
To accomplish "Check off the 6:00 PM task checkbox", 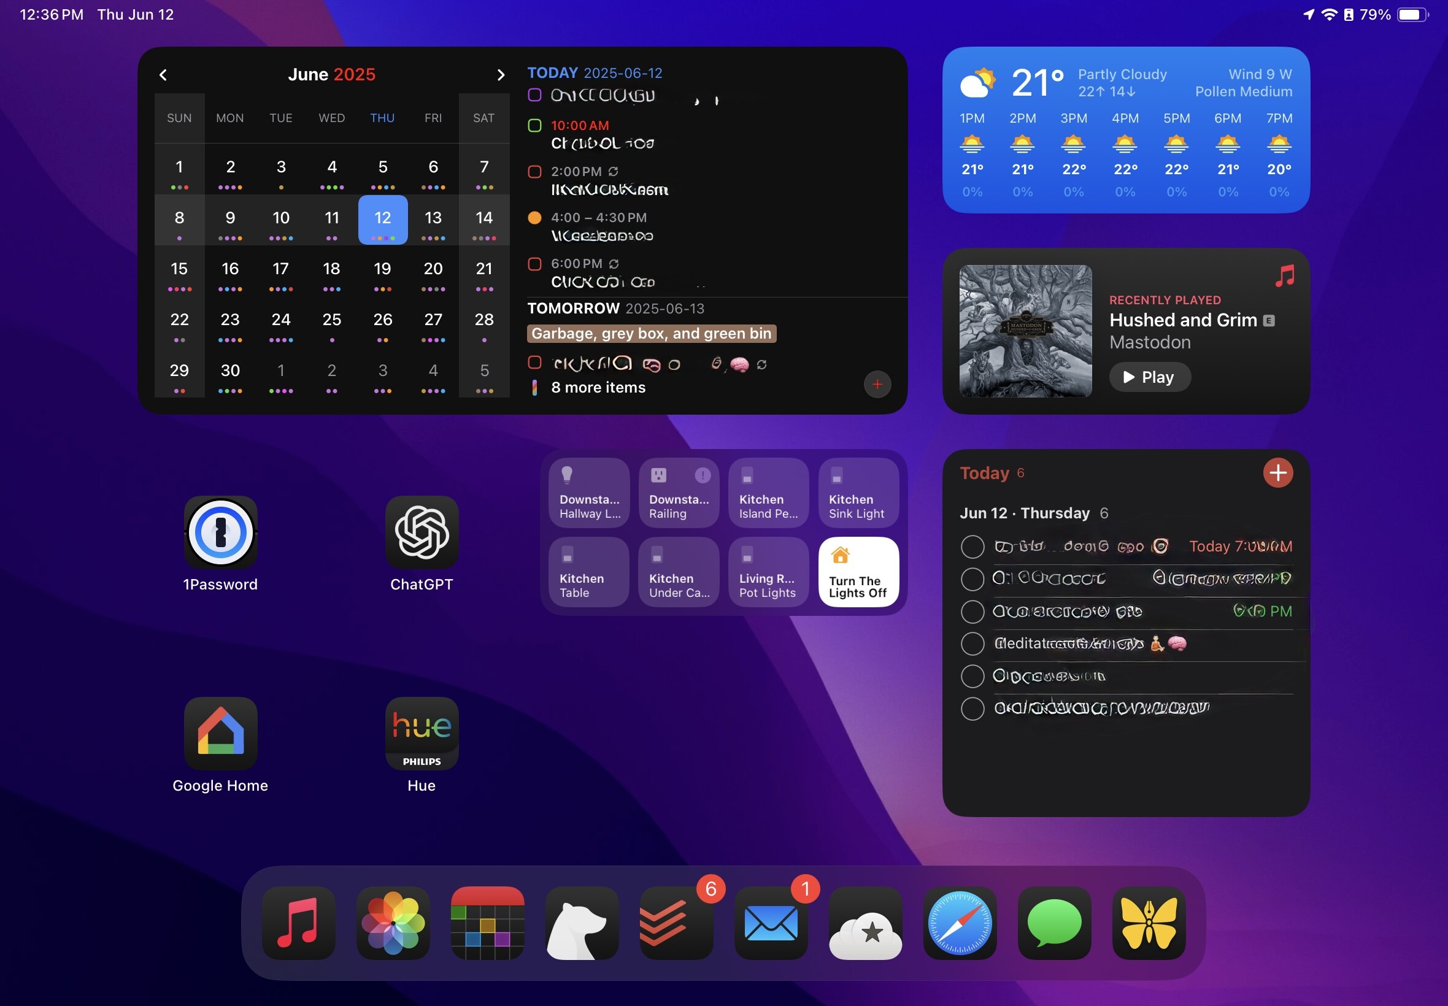I will (x=534, y=264).
